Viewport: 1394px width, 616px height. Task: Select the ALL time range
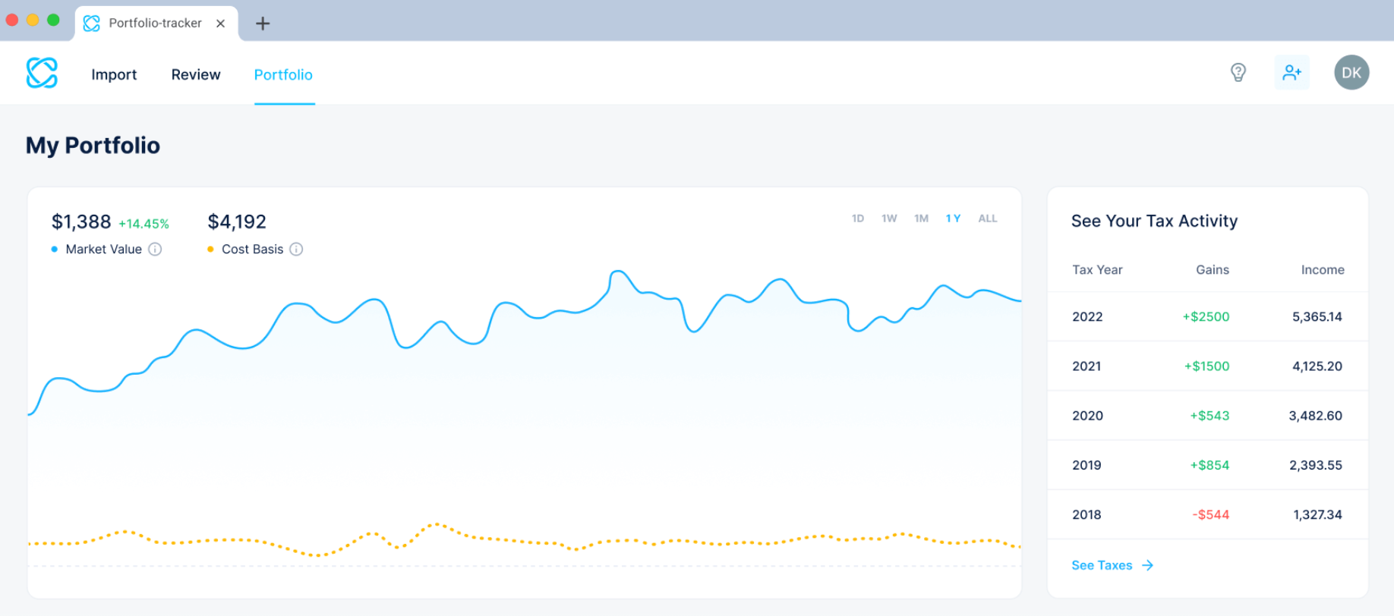point(987,218)
